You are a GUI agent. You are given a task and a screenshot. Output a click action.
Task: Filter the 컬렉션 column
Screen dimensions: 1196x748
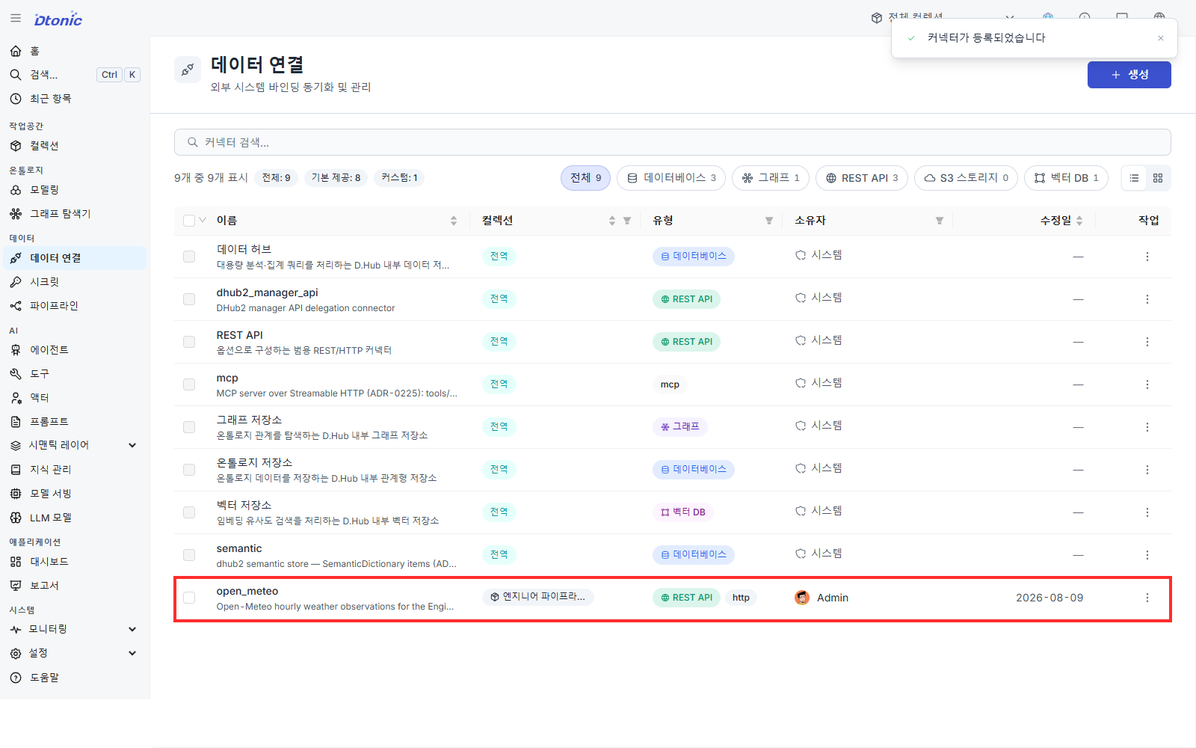627,221
